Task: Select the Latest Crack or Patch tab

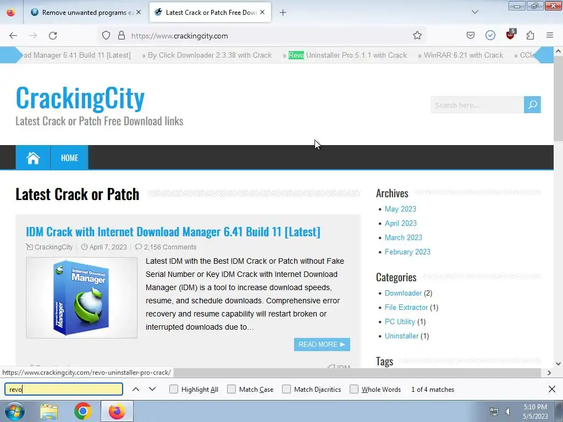Action: point(211,13)
